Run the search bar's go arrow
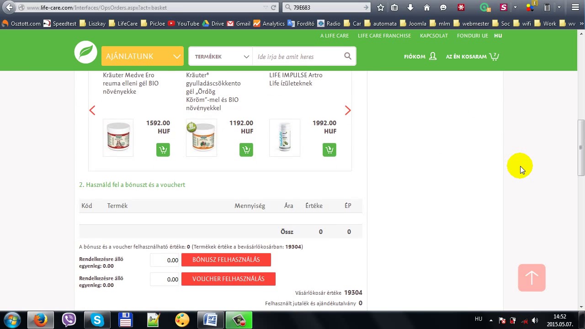 [366, 7]
